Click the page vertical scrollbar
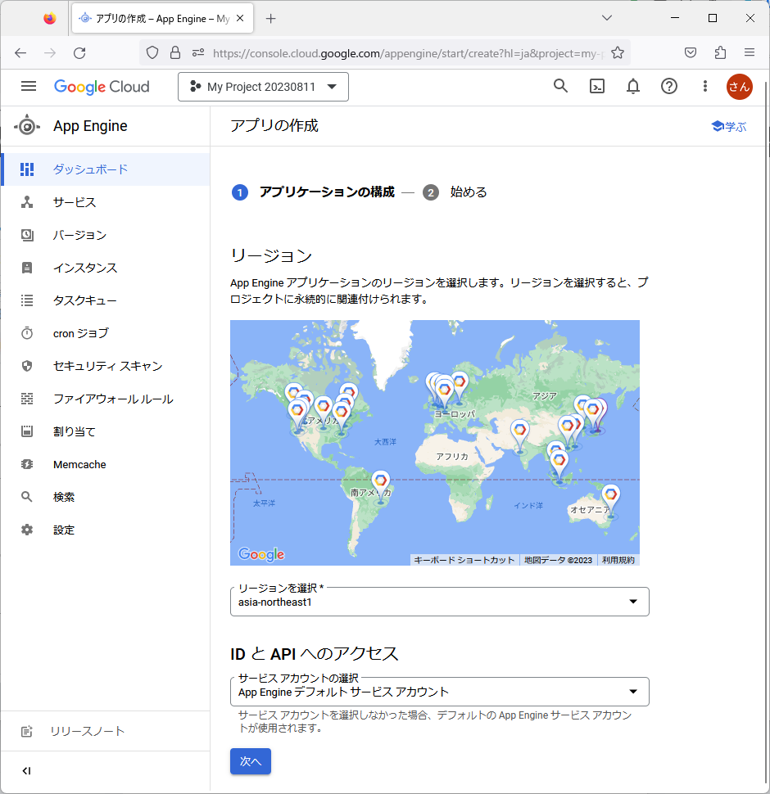This screenshot has width=770, height=794. tap(767, 431)
